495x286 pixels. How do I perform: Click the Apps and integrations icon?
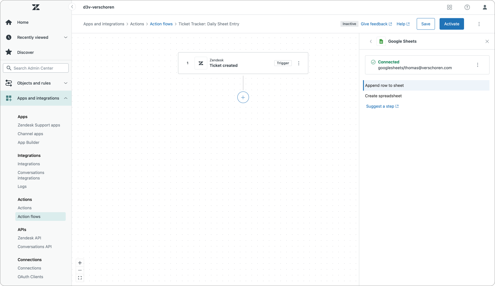point(9,98)
